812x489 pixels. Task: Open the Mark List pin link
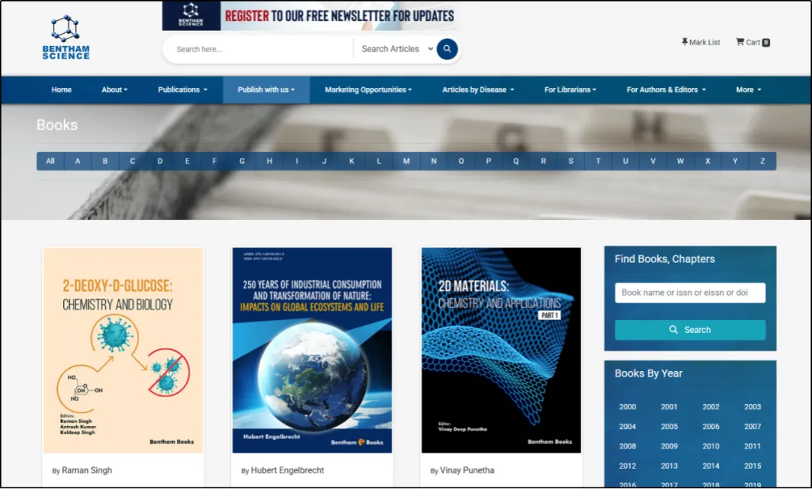701,42
